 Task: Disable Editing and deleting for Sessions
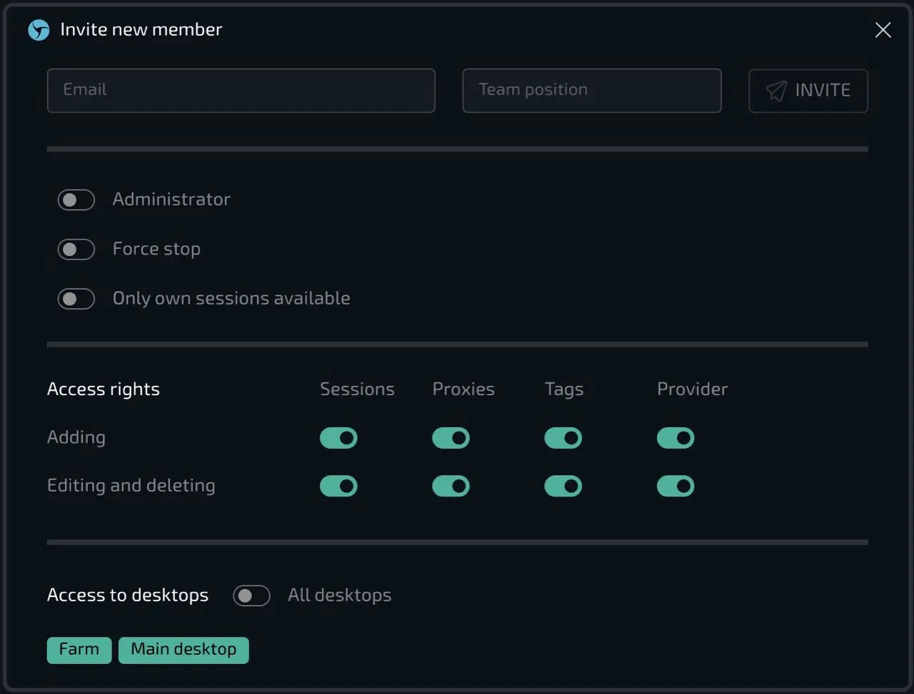[x=338, y=486]
